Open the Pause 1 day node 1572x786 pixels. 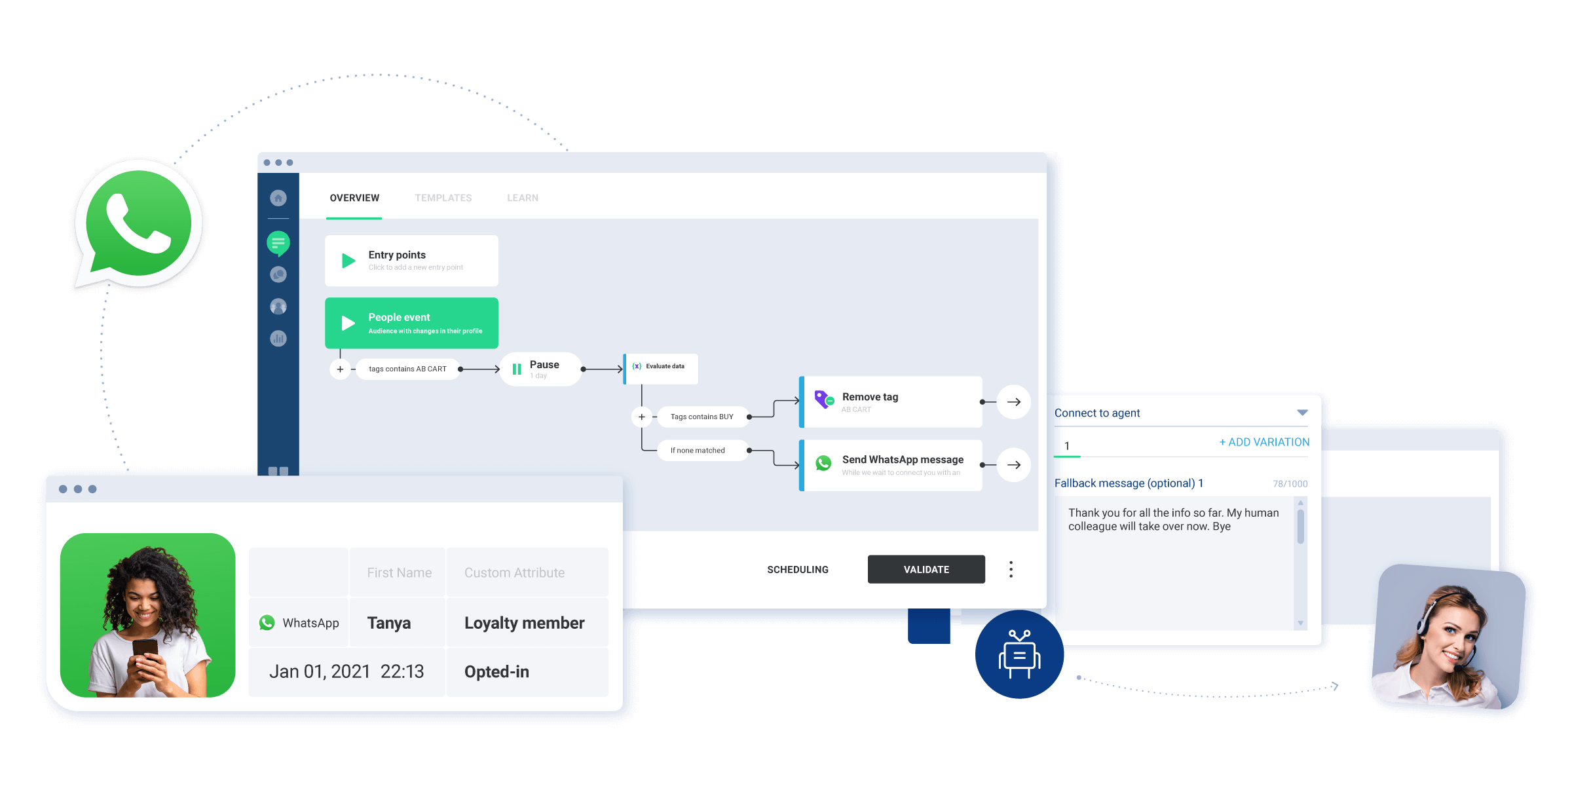[541, 369]
